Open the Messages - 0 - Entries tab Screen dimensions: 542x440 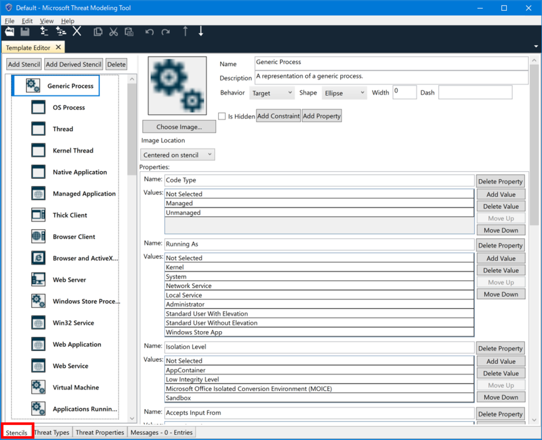(162, 432)
